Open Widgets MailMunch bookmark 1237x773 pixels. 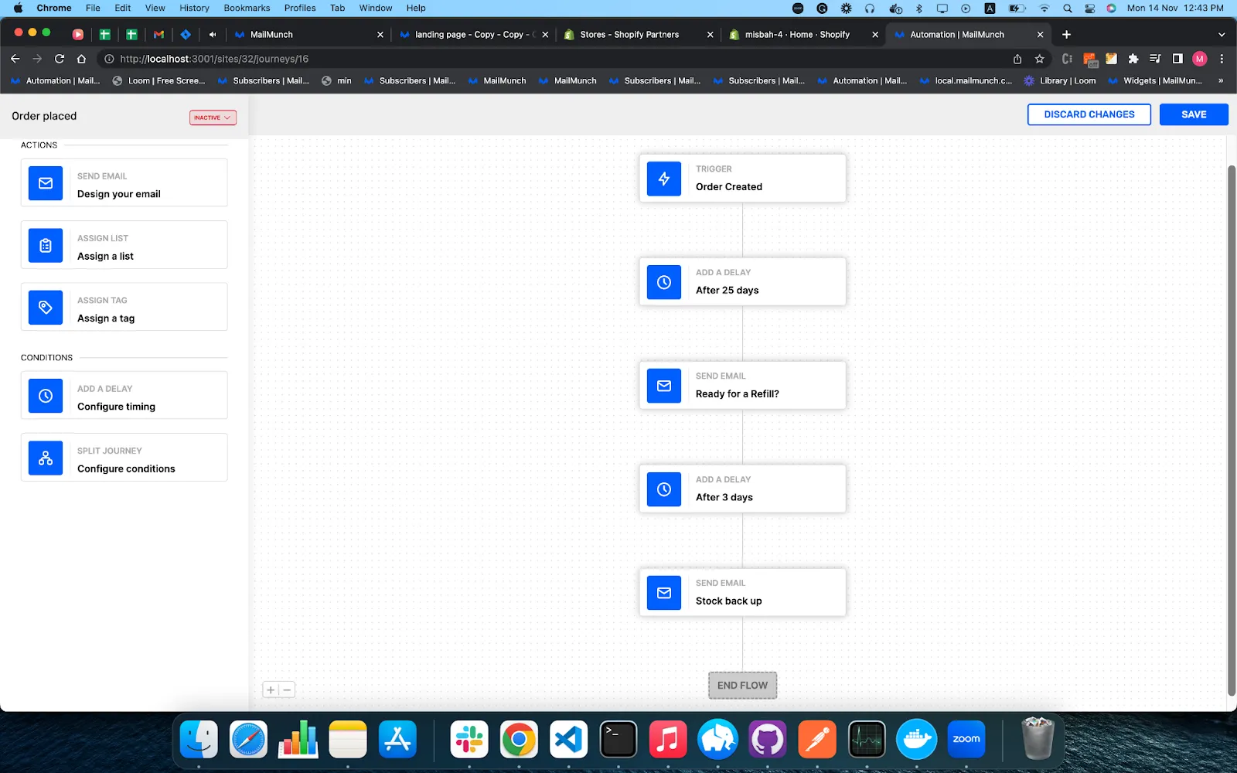coord(1155,80)
